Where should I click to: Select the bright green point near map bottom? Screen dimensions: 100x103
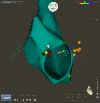pos(69,76)
